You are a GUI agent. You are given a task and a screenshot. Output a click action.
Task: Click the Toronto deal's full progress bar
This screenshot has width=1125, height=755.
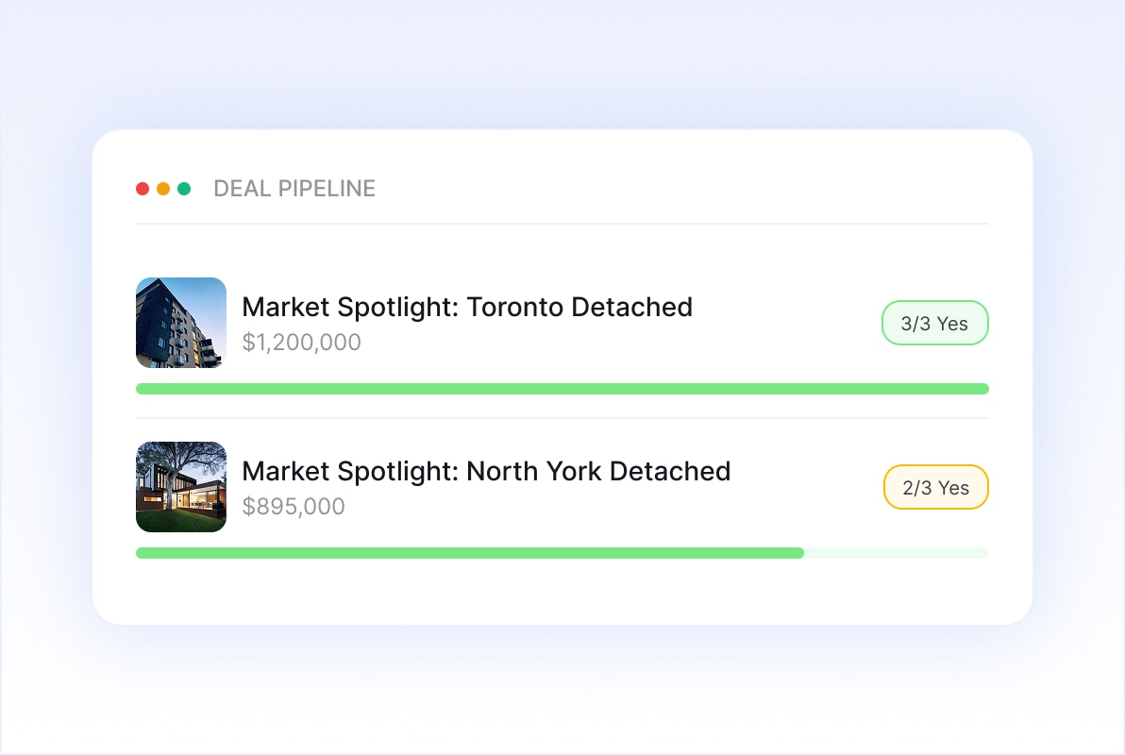pos(562,389)
